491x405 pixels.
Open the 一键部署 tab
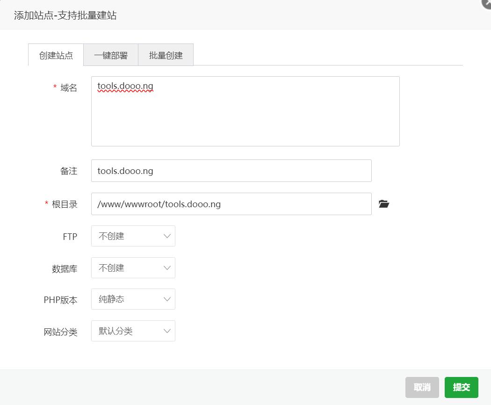click(111, 55)
